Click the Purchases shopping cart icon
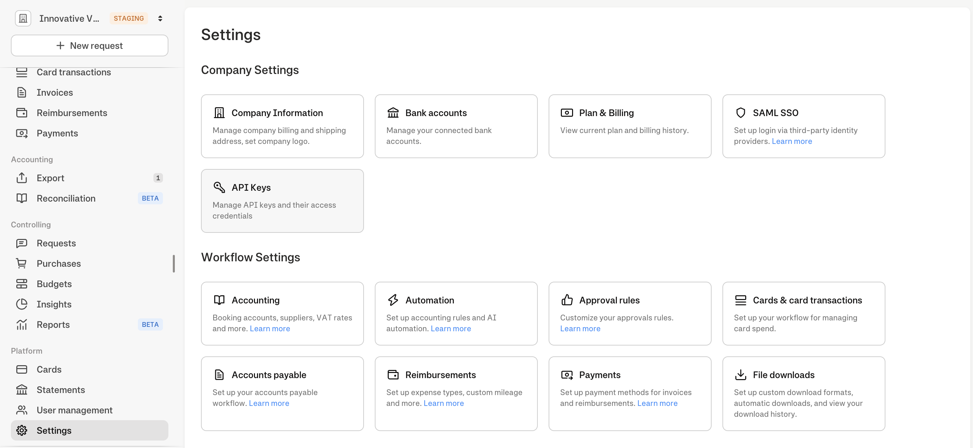Image resolution: width=973 pixels, height=448 pixels. point(21,263)
